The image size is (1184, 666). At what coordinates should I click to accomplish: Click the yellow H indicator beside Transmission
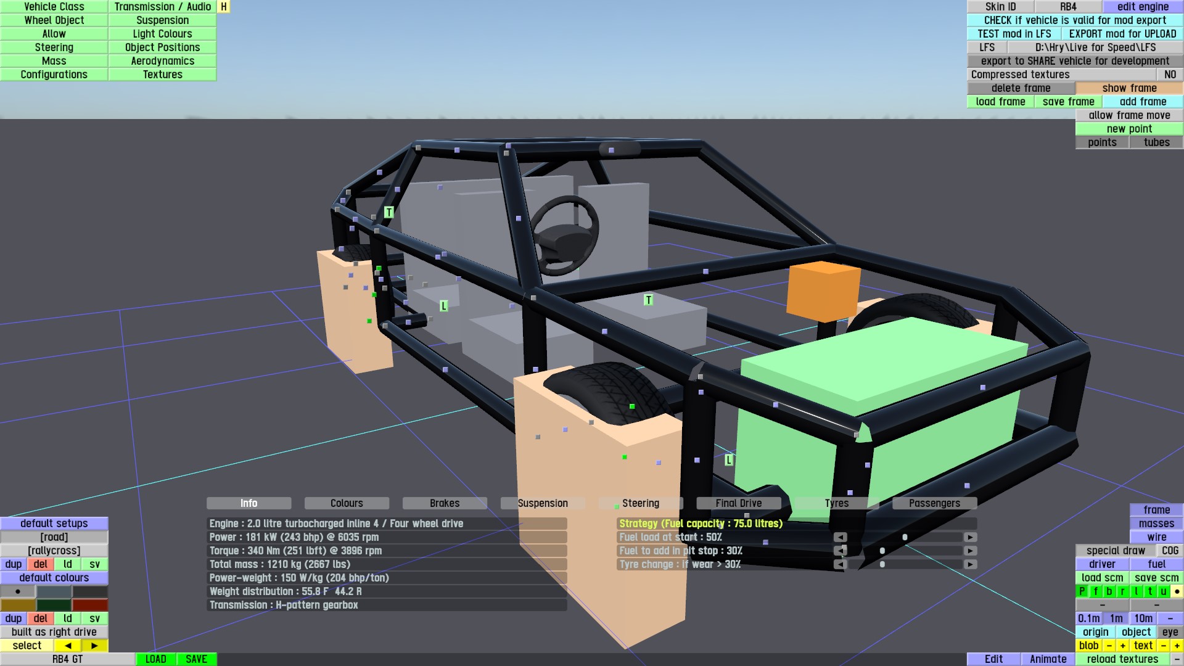pos(224,7)
